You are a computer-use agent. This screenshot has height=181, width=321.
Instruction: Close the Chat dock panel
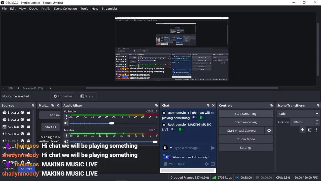point(213,106)
